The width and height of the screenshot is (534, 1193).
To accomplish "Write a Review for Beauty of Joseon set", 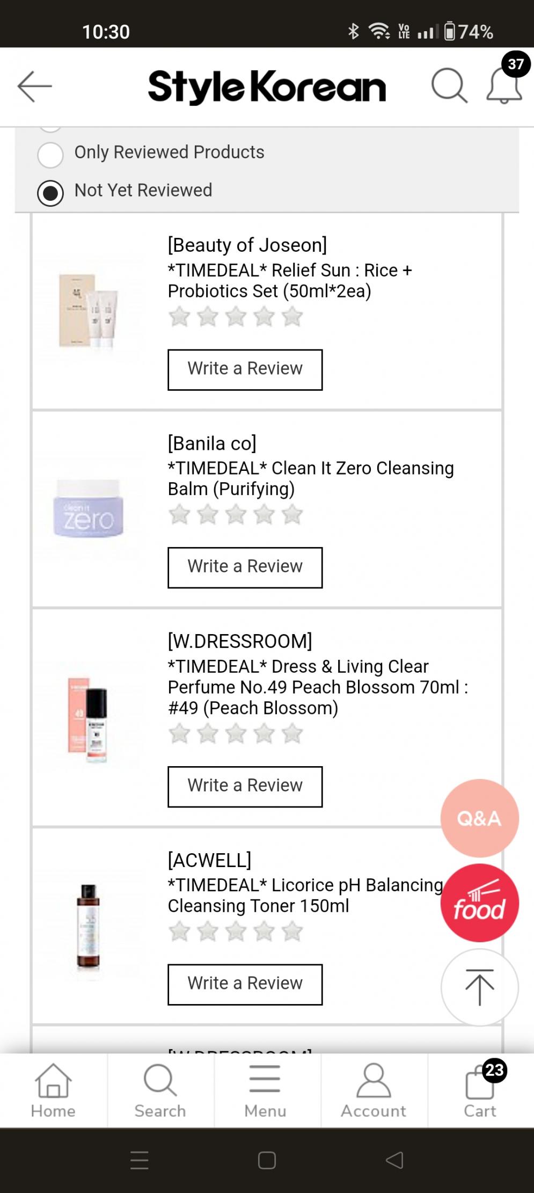I will (245, 369).
